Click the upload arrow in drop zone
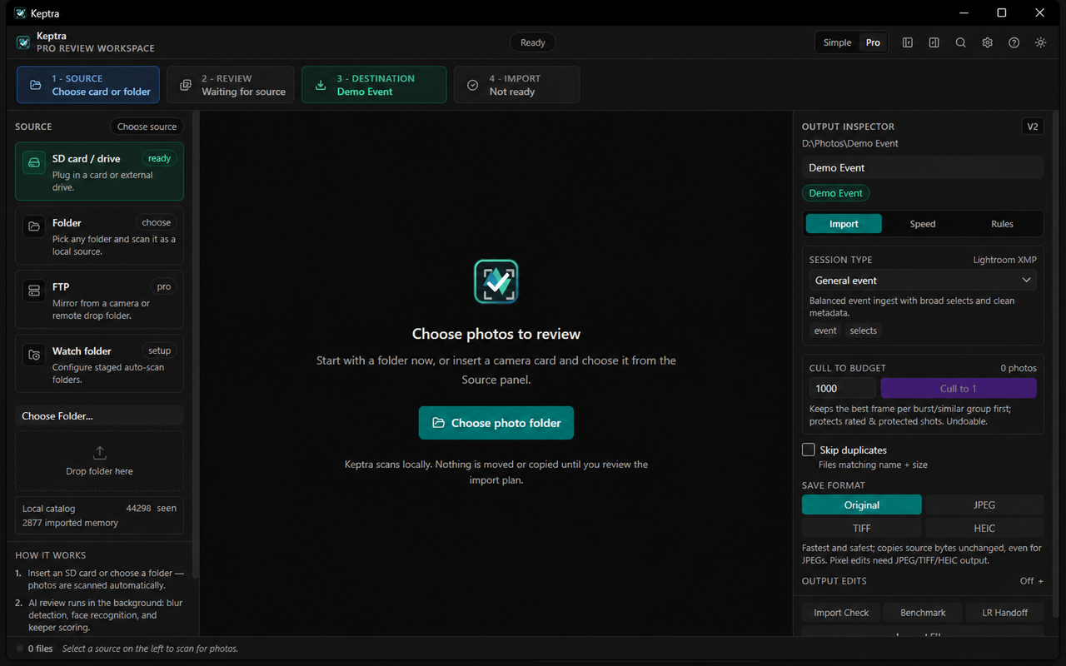Screen dimensions: 1066x666 tap(100, 453)
